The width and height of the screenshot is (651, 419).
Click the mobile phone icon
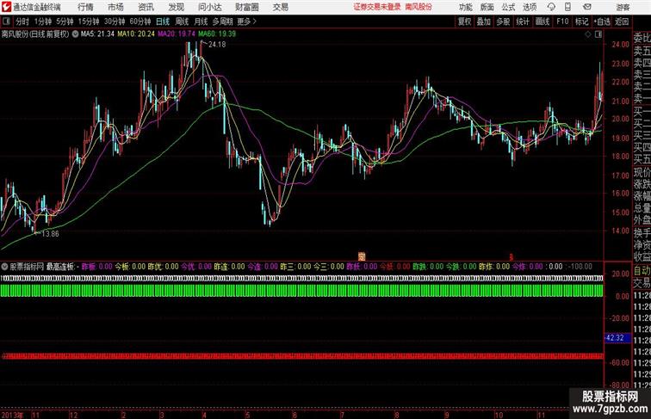[x=567, y=7]
